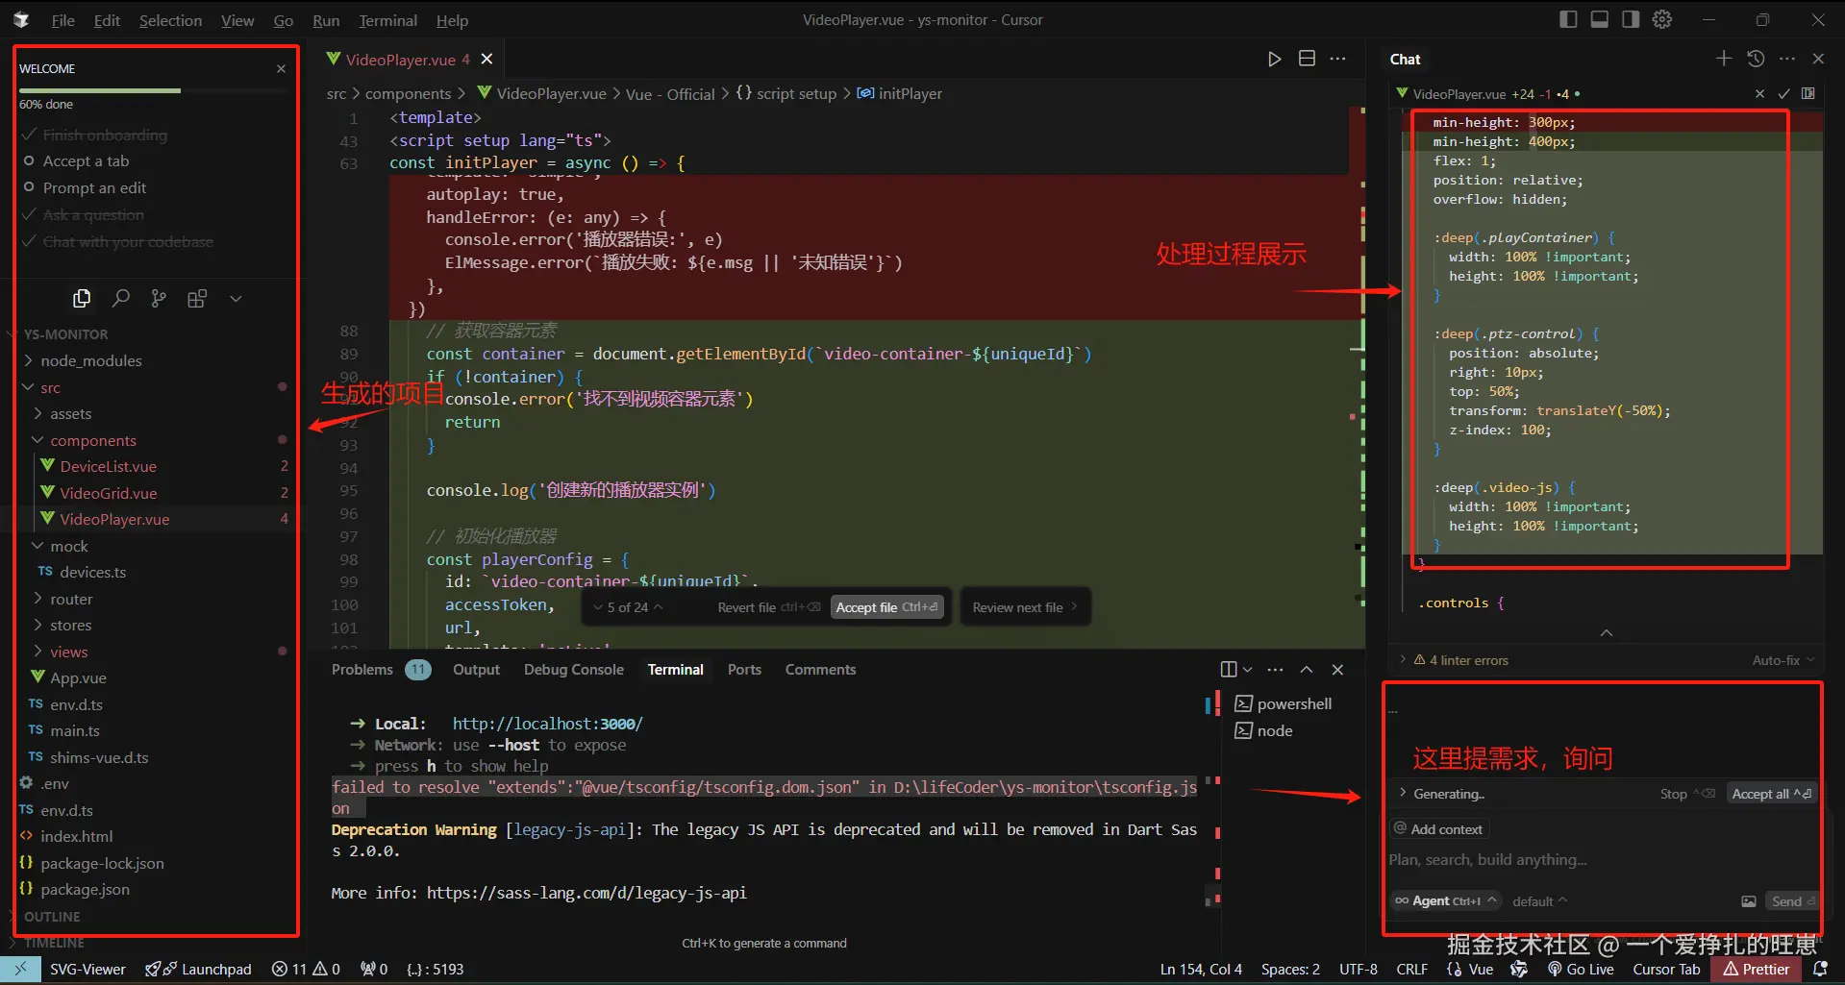Maximize the terminal panel with caret icon

pos(1307,670)
